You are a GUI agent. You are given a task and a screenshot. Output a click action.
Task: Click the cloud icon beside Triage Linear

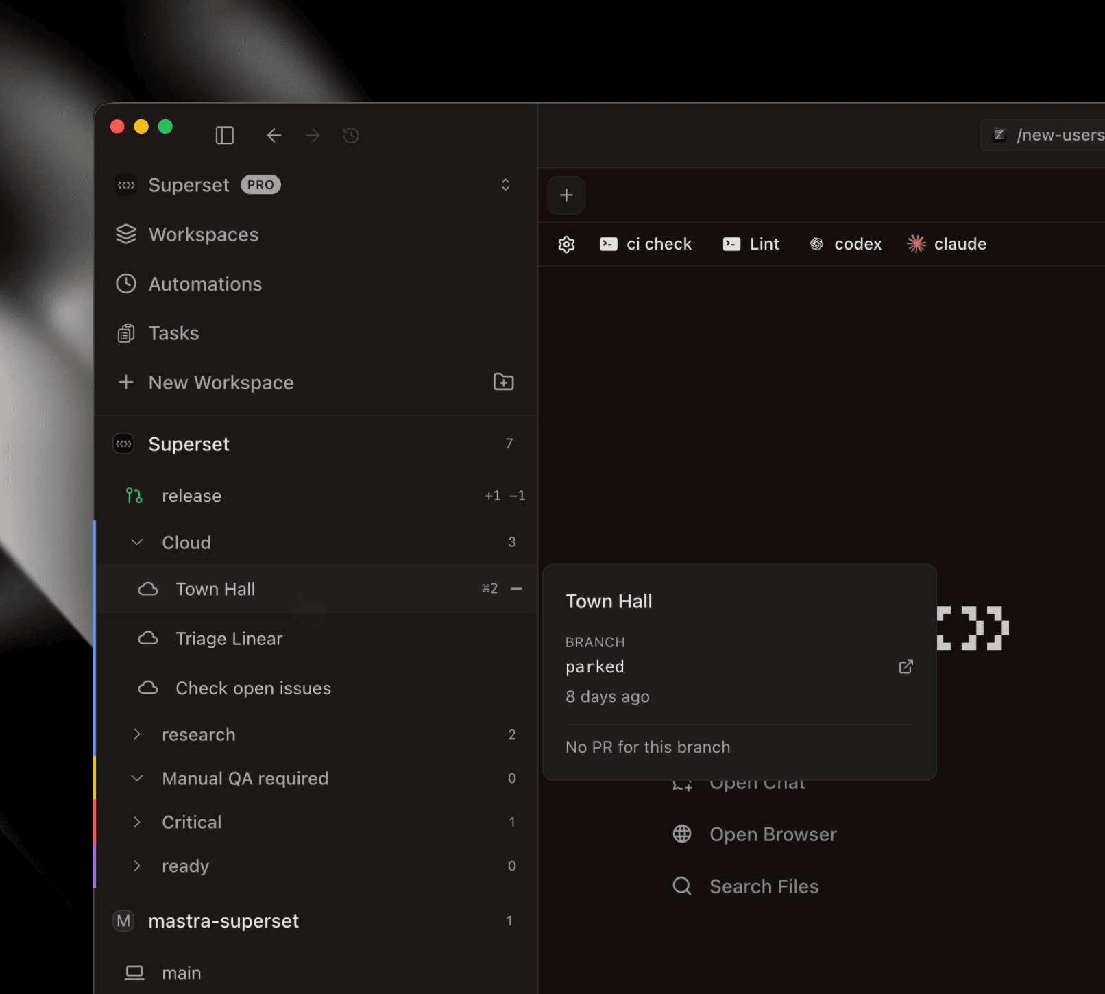click(x=148, y=638)
